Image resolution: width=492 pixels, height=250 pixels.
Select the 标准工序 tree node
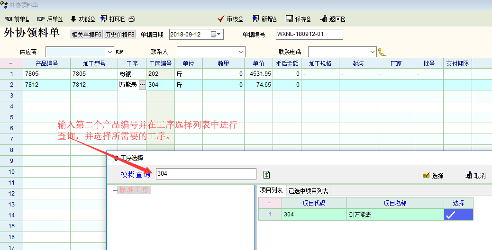pyautogui.click(x=134, y=190)
